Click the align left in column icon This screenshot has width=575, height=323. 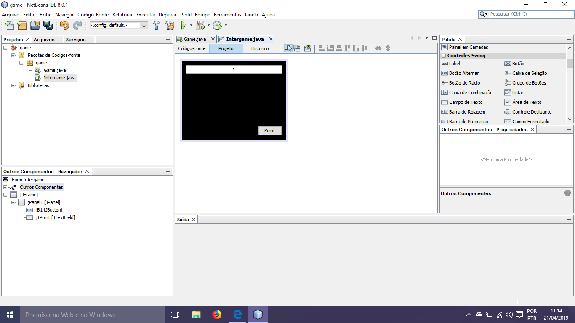[322, 48]
